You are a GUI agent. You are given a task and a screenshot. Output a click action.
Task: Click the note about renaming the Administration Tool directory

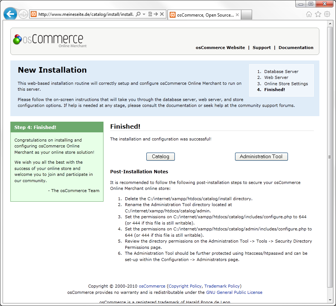(178, 208)
